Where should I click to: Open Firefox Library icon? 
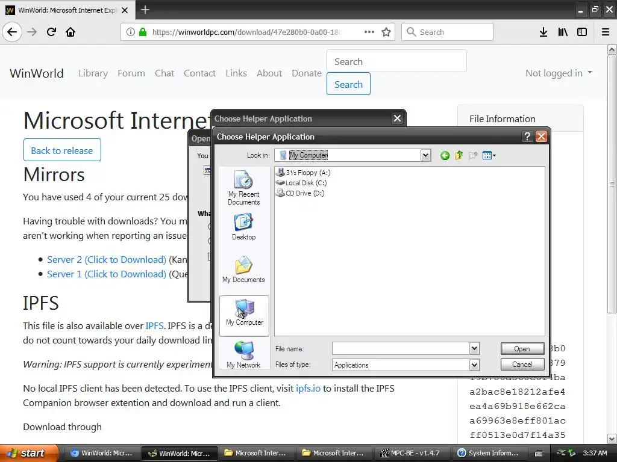tap(563, 32)
